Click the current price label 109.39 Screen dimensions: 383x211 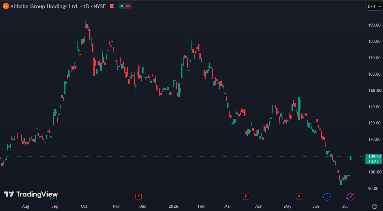(x=375, y=157)
